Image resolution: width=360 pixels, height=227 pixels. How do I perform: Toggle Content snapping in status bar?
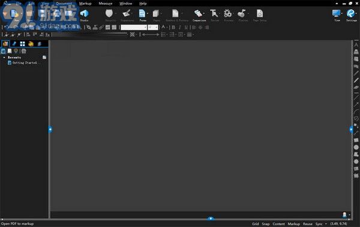click(x=278, y=224)
